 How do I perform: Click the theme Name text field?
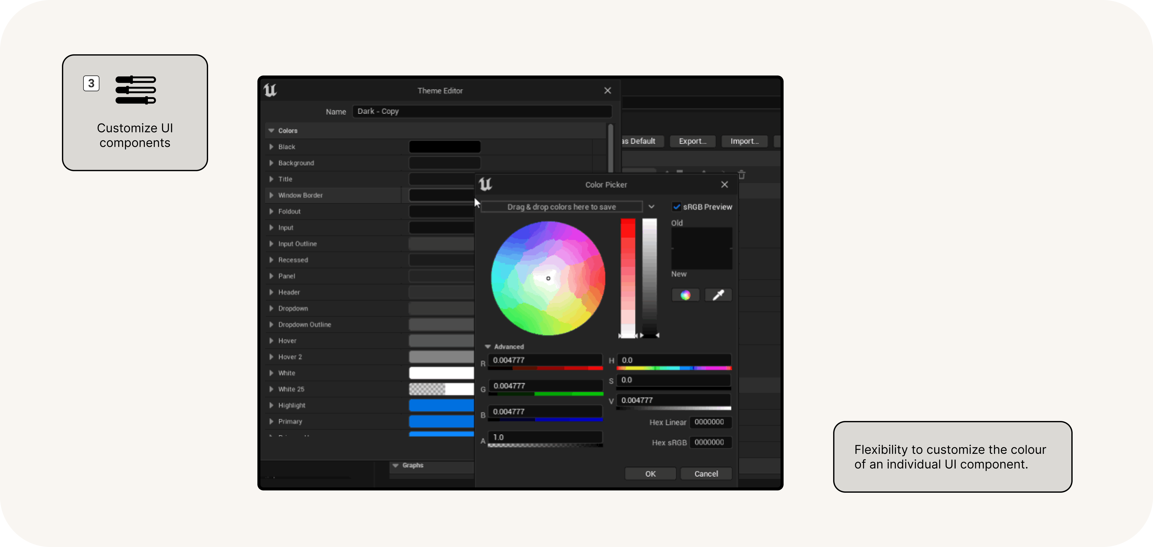482,111
